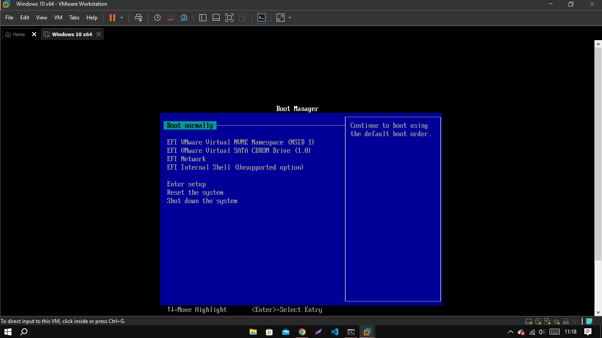Open the Help menu
Image resolution: width=602 pixels, height=338 pixels.
pyautogui.click(x=92, y=18)
